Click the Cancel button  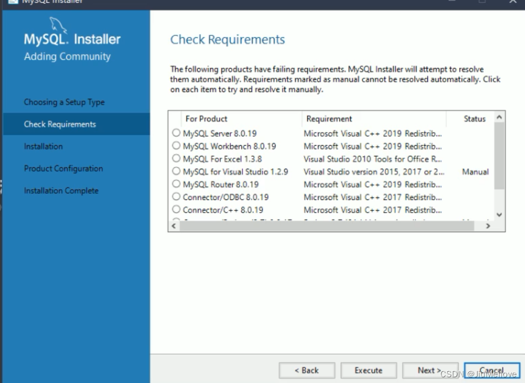492,370
